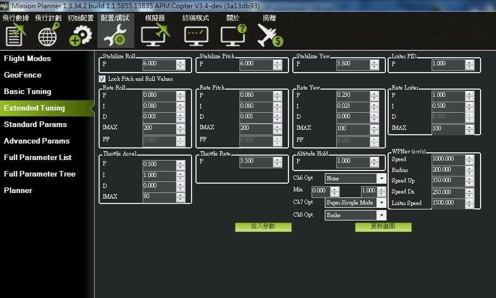Click the Mission Planner title bar logo
Screen dimensions: 496x298
4,5
